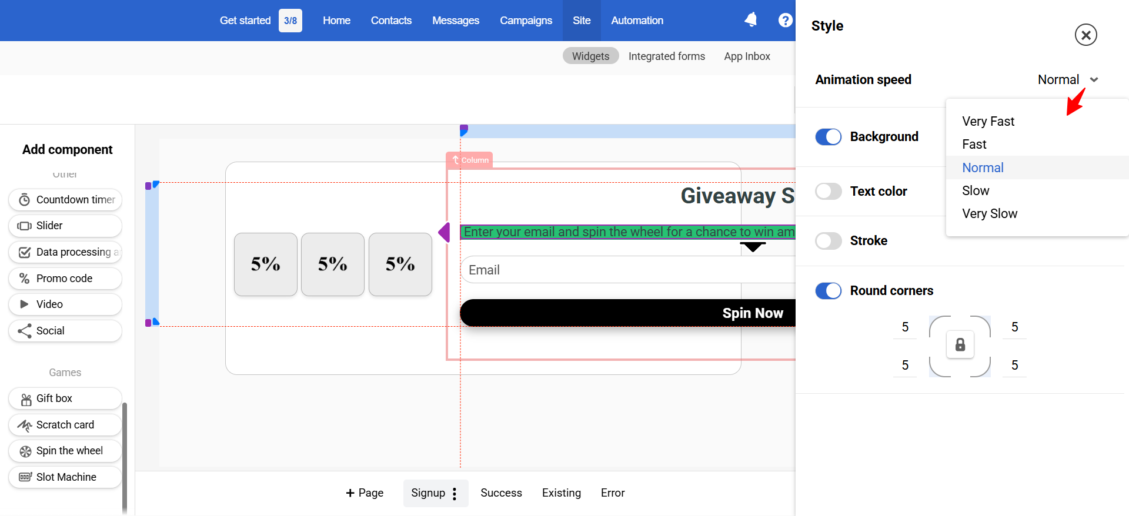Select the Giveaway heading text
Screen dimensions: 1129x516
click(x=737, y=196)
